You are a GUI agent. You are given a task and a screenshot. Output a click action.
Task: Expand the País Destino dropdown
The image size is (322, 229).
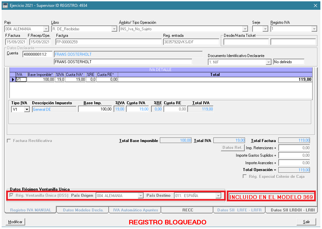point(218,196)
